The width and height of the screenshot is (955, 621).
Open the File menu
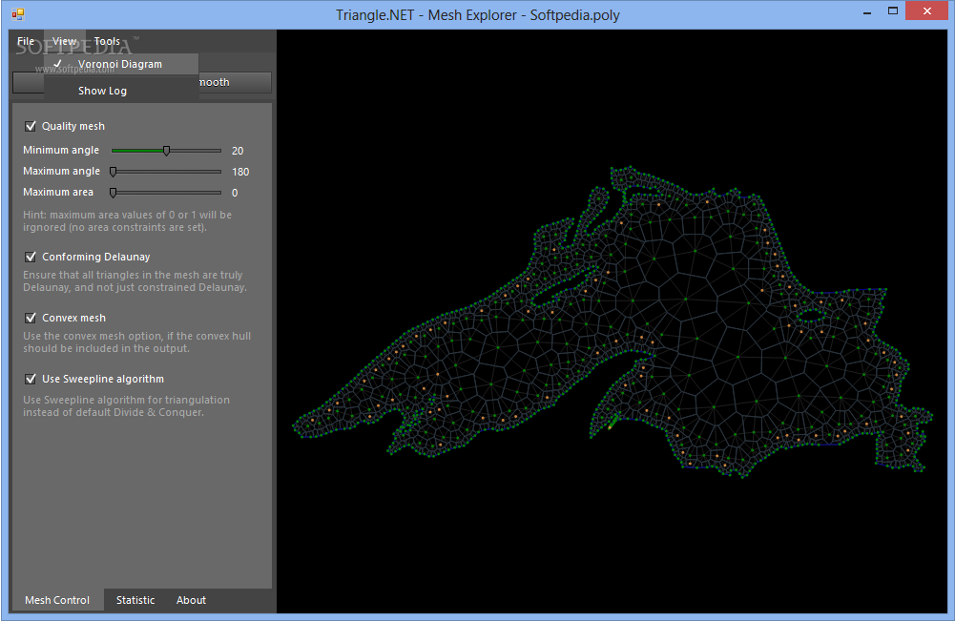tap(26, 41)
